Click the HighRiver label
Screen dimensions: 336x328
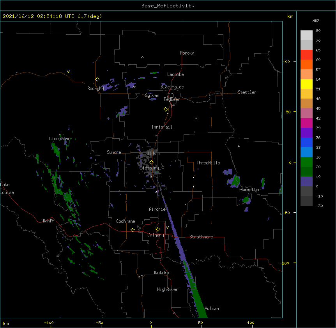pyautogui.click(x=168, y=289)
